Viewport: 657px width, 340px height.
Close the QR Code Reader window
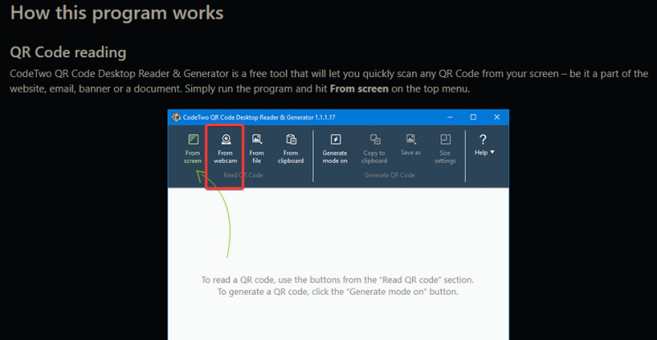pyautogui.click(x=496, y=117)
